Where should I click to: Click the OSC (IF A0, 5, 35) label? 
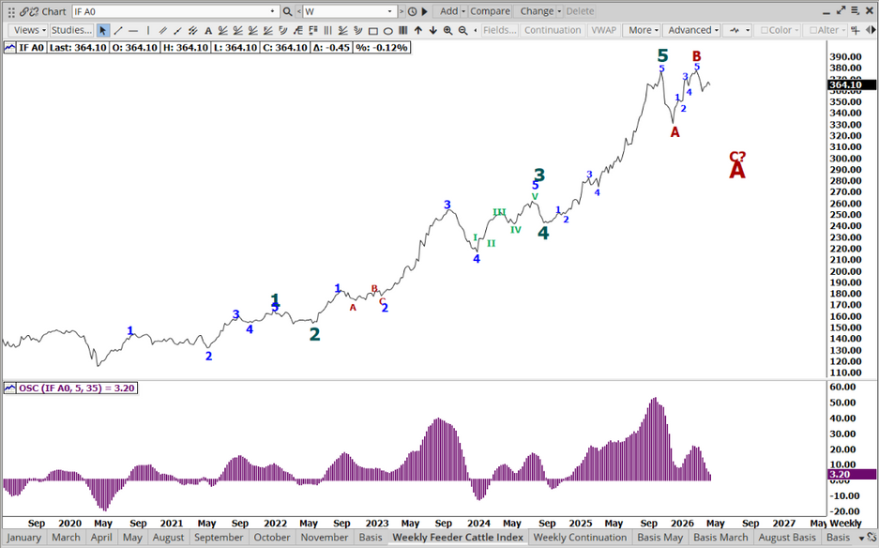click(77, 388)
